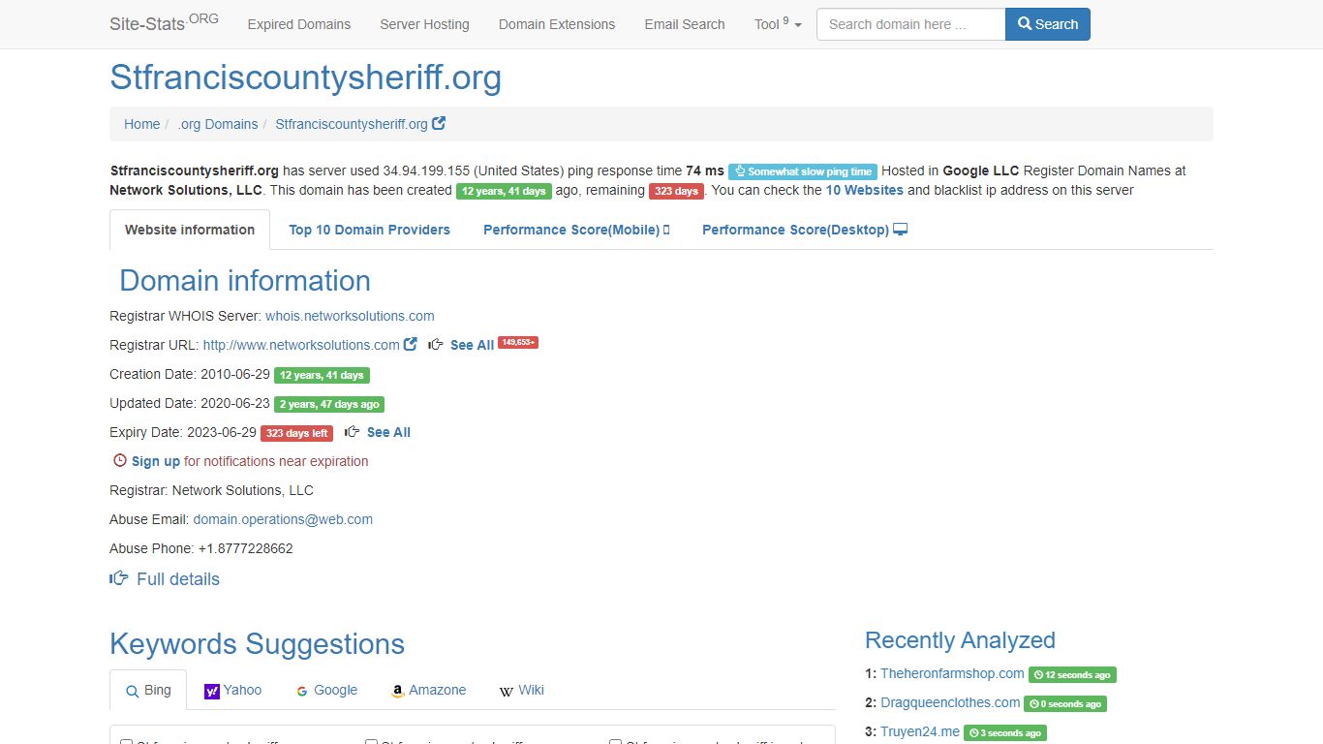Click the Domain information heading

pyautogui.click(x=245, y=280)
